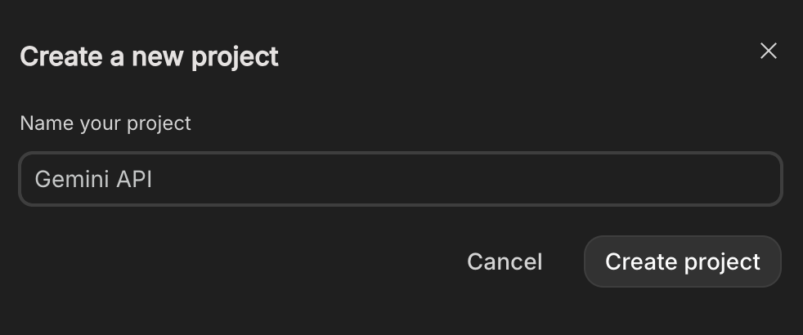Screen dimensions: 803x335
Task: Select the Cancel option in the dialog
Action: [505, 261]
